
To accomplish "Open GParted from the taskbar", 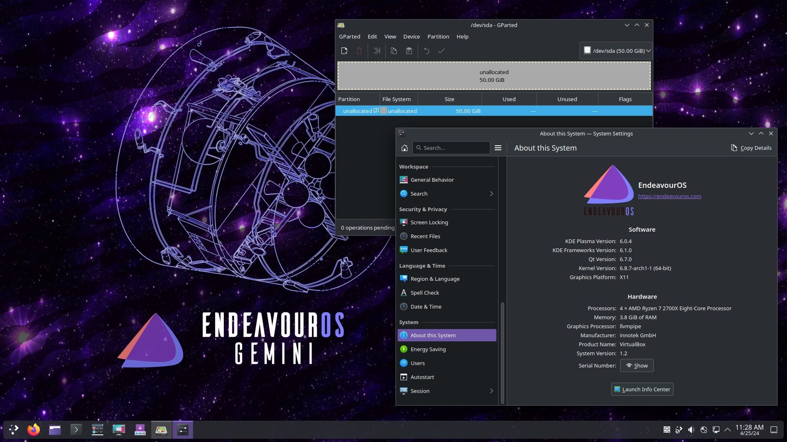I will (161, 430).
